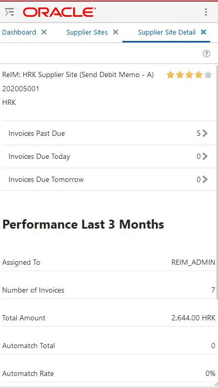Open the navigation menu hamburger icon
The image size is (218, 388).
point(9,12)
